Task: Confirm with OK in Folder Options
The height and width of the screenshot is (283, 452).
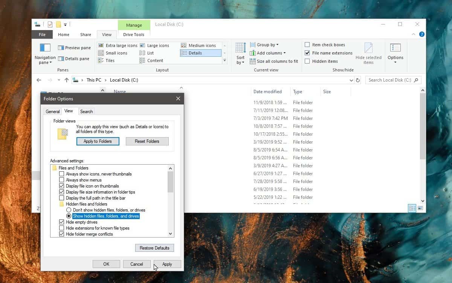Action: pos(106,264)
